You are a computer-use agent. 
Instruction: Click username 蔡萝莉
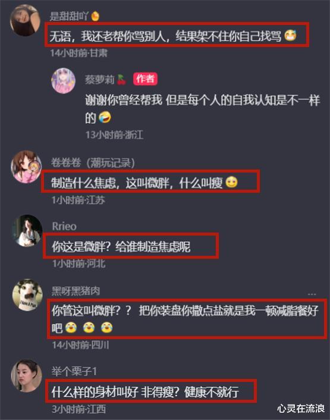pos(100,80)
